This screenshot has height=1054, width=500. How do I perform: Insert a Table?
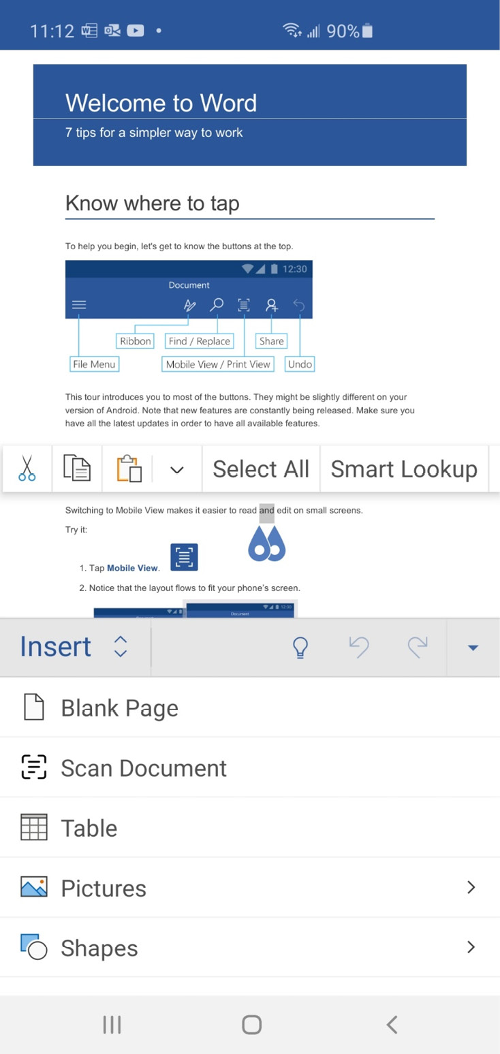[250, 827]
